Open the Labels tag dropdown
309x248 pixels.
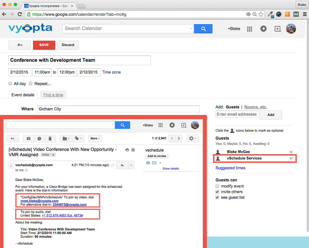pos(78,138)
